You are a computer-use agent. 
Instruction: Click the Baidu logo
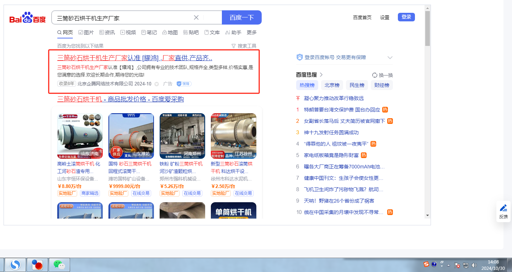pos(27,17)
